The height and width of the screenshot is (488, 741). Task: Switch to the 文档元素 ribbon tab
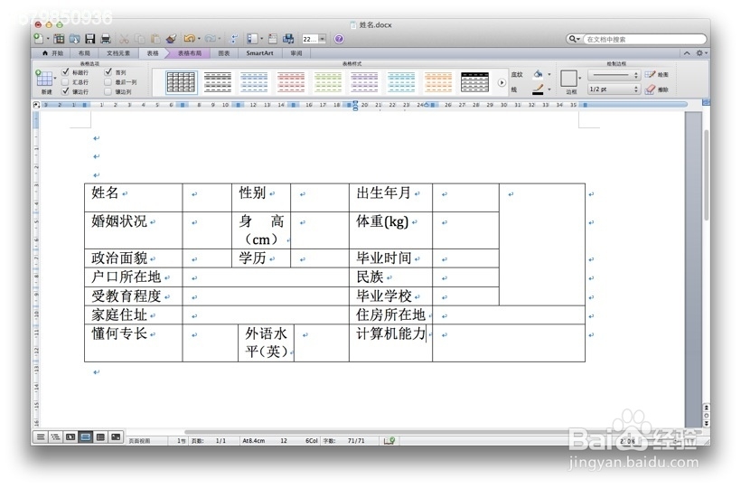pos(118,53)
